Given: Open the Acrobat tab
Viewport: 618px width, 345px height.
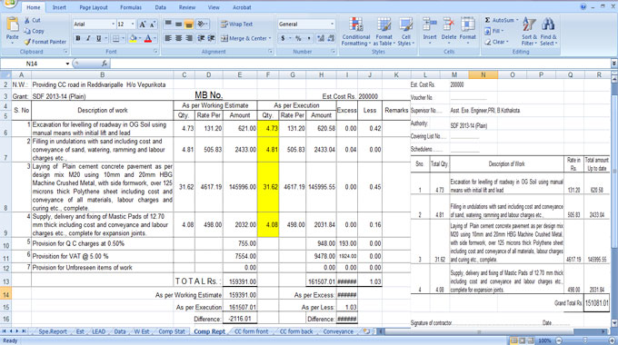Looking at the screenshot, I should point(242,7).
